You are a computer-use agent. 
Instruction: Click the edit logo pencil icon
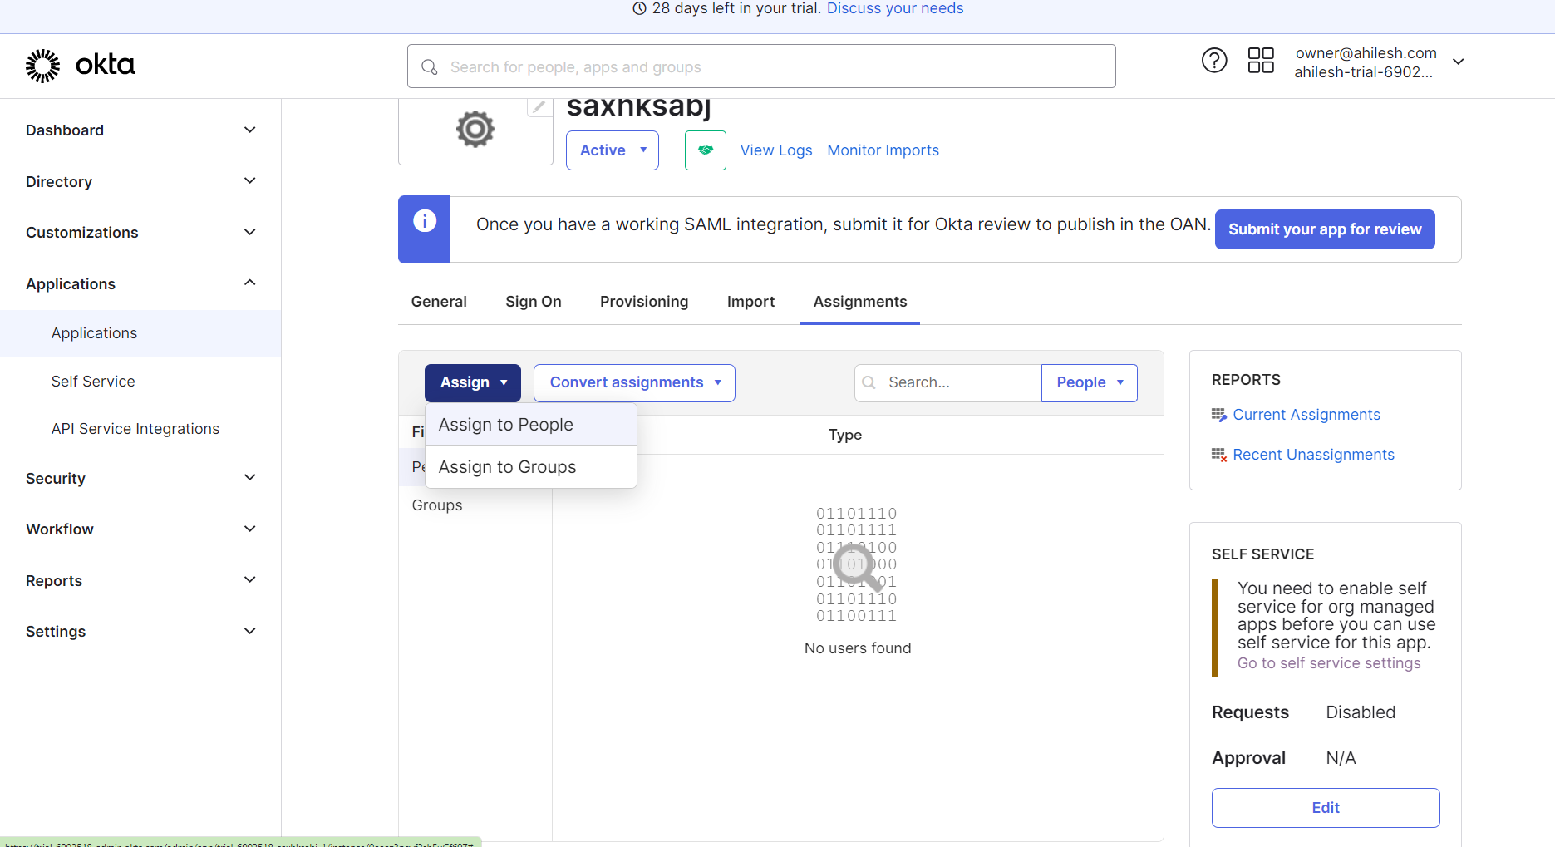point(539,106)
